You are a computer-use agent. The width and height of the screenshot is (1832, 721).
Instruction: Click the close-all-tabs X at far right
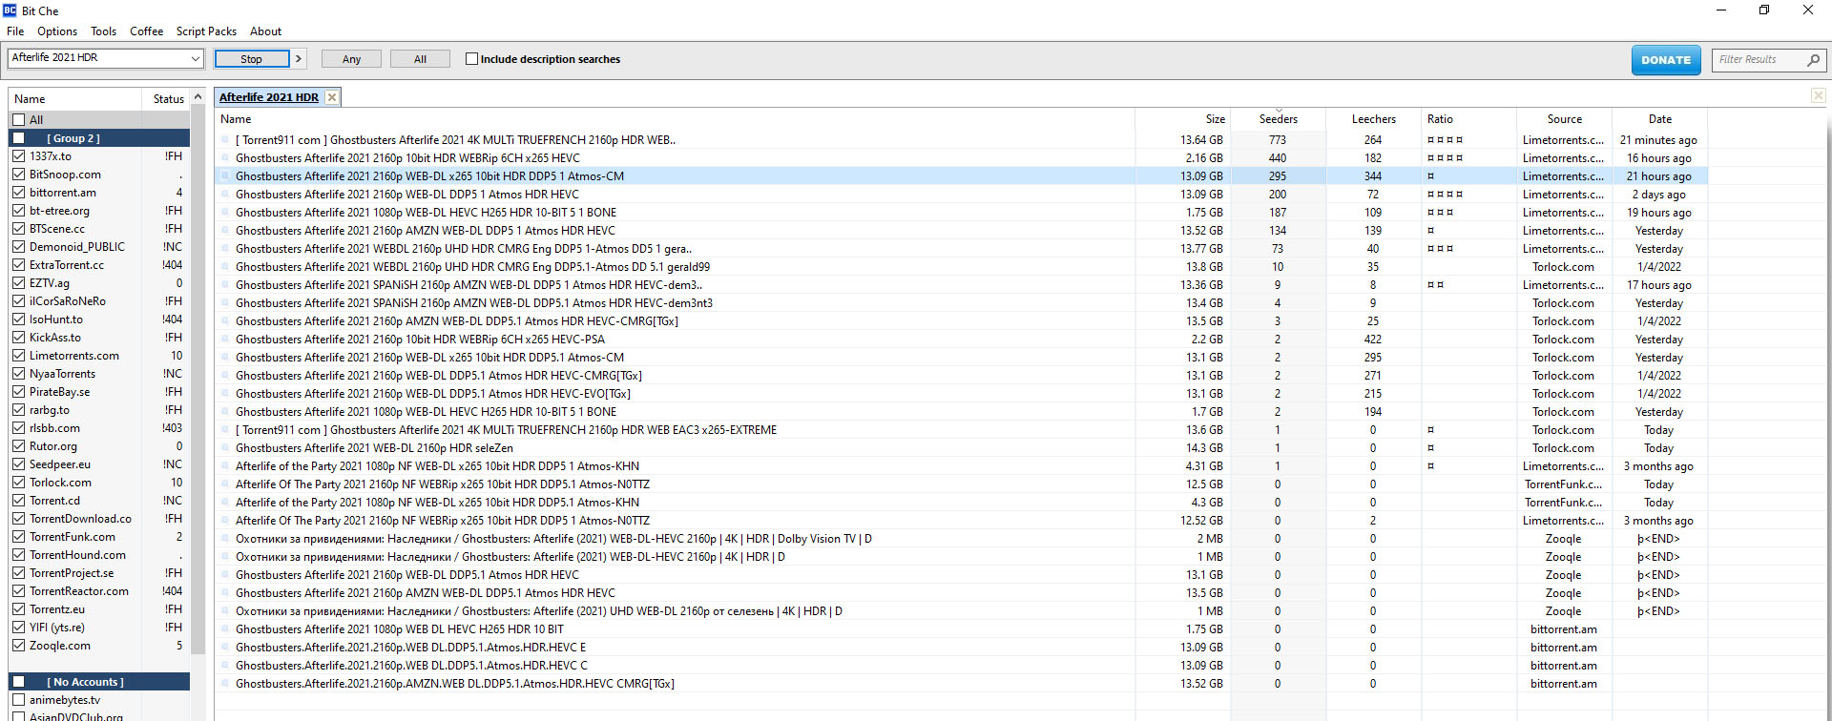1819,95
